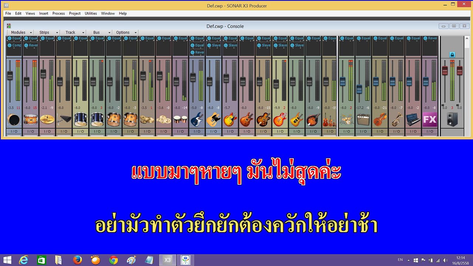Open Google Chrome from the taskbar
Image resolution: width=473 pixels, height=266 pixels.
(x=113, y=260)
